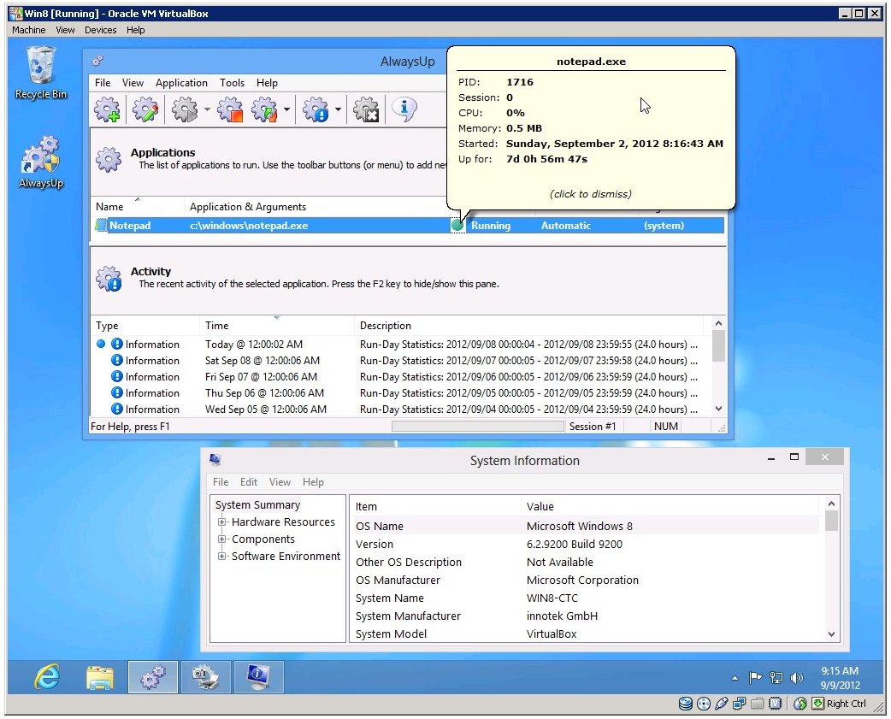Select System Summary in tree
Screen dimensions: 891x719
[x=257, y=505]
